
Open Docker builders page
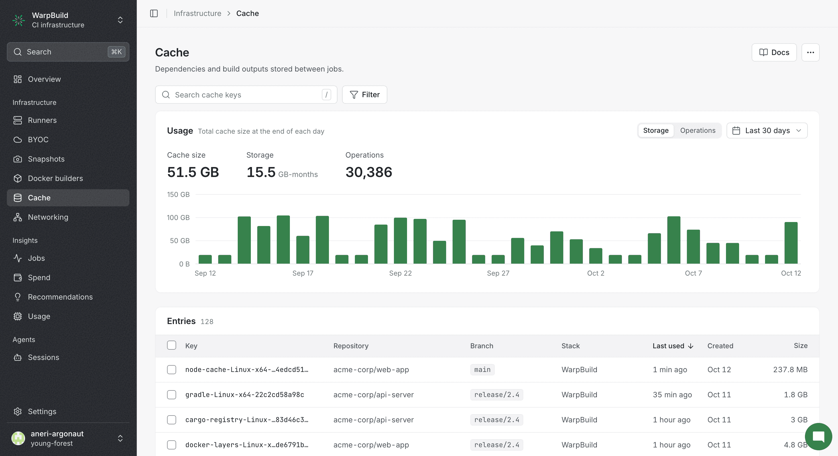(68, 178)
